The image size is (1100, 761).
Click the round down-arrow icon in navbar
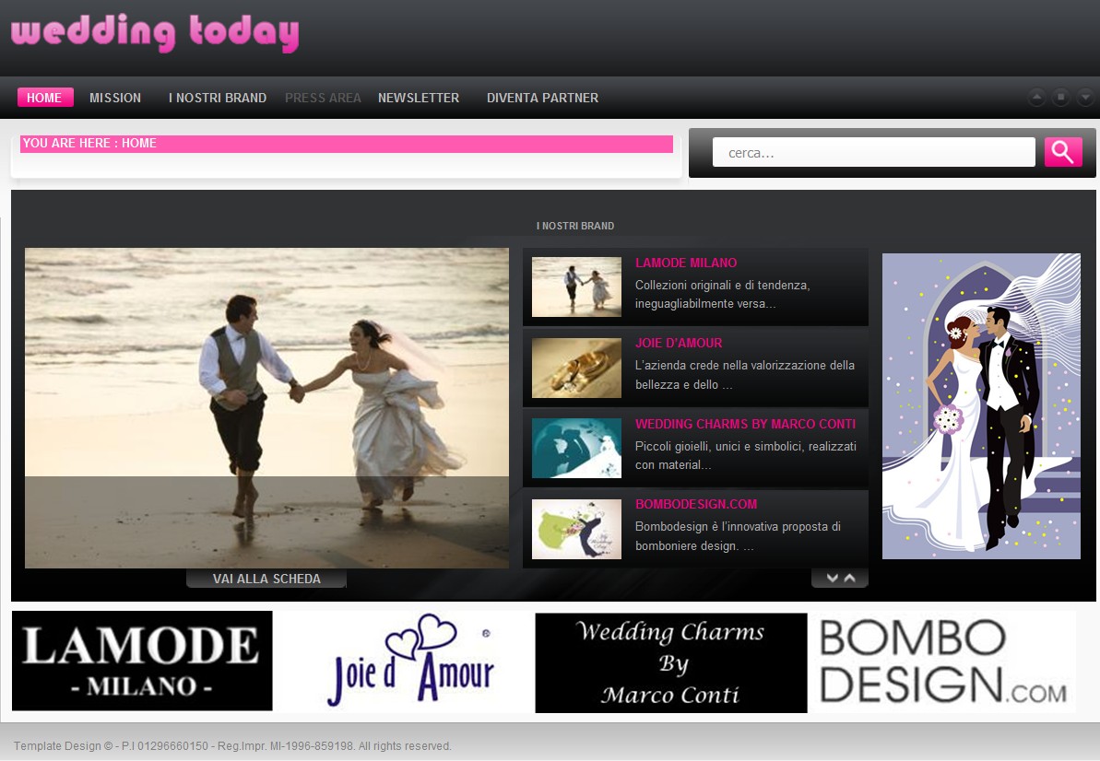click(1085, 97)
